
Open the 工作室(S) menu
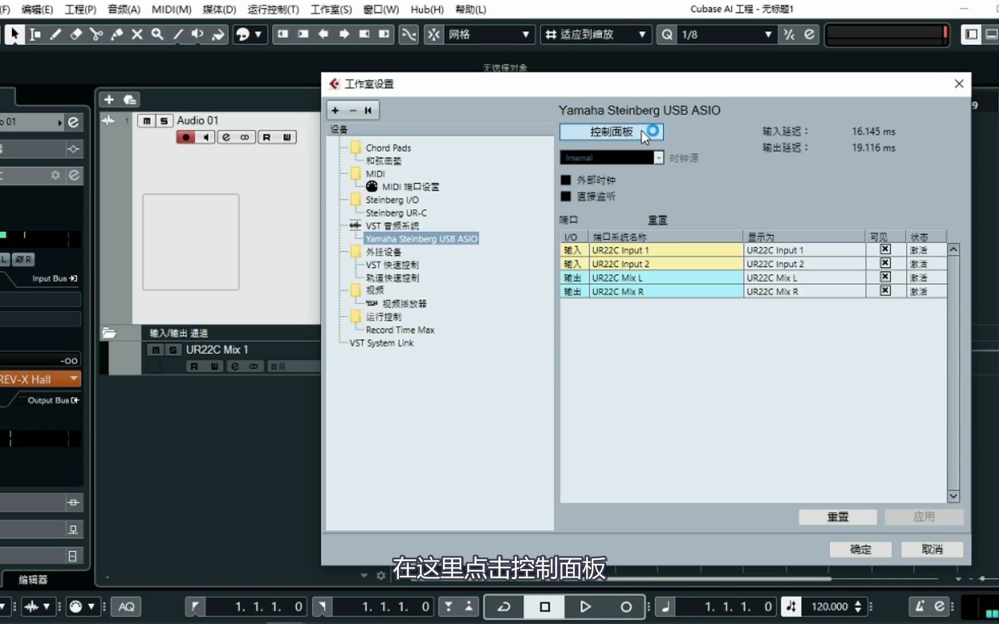[331, 9]
